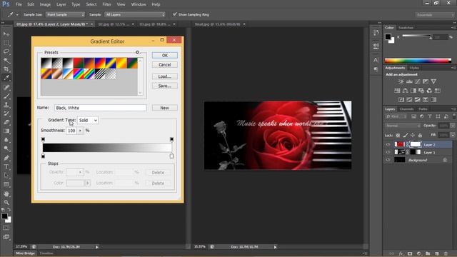The image size is (457, 257).
Task: Toggle lock position icon
Action: point(413,135)
